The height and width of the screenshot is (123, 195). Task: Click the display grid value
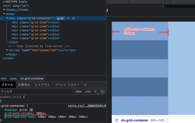click(x=23, y=110)
